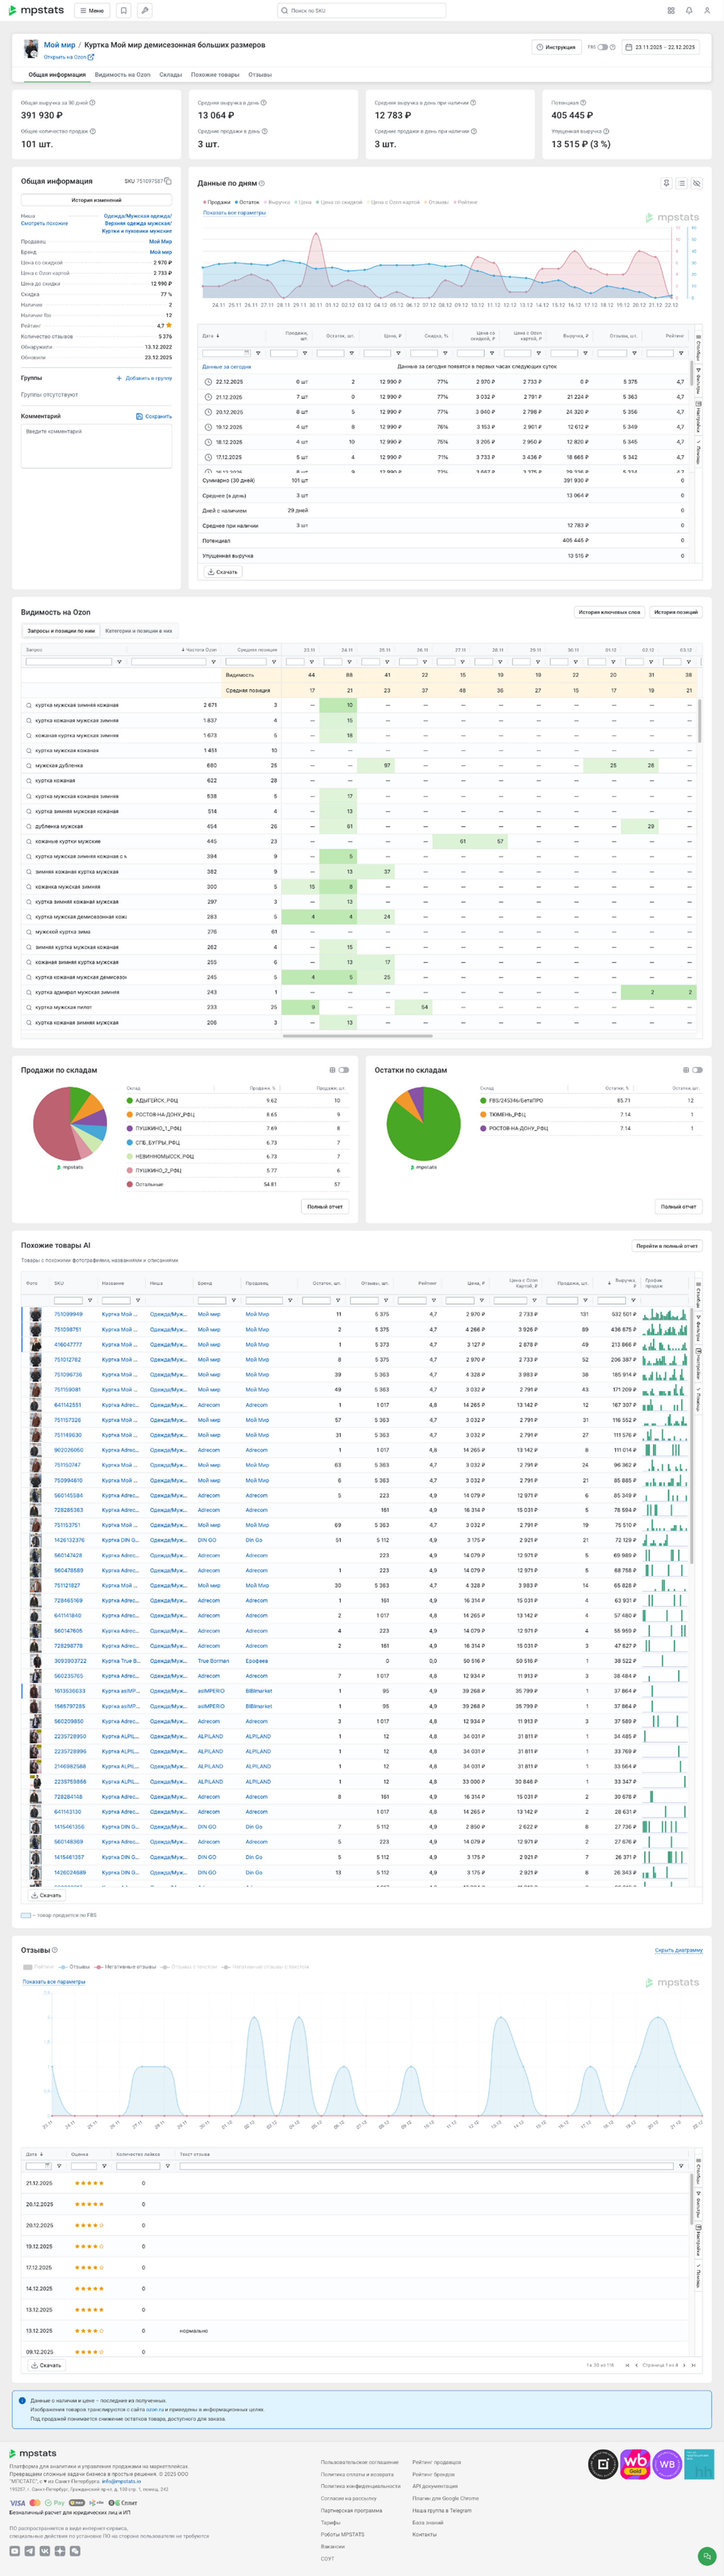Toggle the FBS switch
This screenshot has width=724, height=2576.
pos(602,47)
